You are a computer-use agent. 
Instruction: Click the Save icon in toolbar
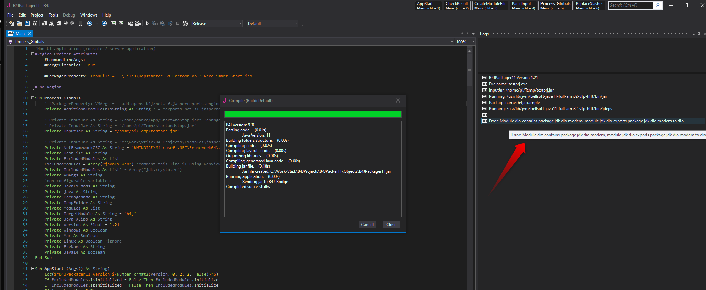(x=27, y=23)
